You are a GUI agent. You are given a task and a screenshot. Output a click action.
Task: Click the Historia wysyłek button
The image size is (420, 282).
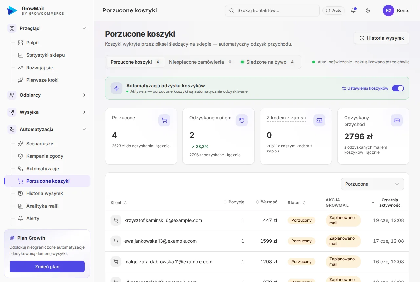tap(382, 38)
